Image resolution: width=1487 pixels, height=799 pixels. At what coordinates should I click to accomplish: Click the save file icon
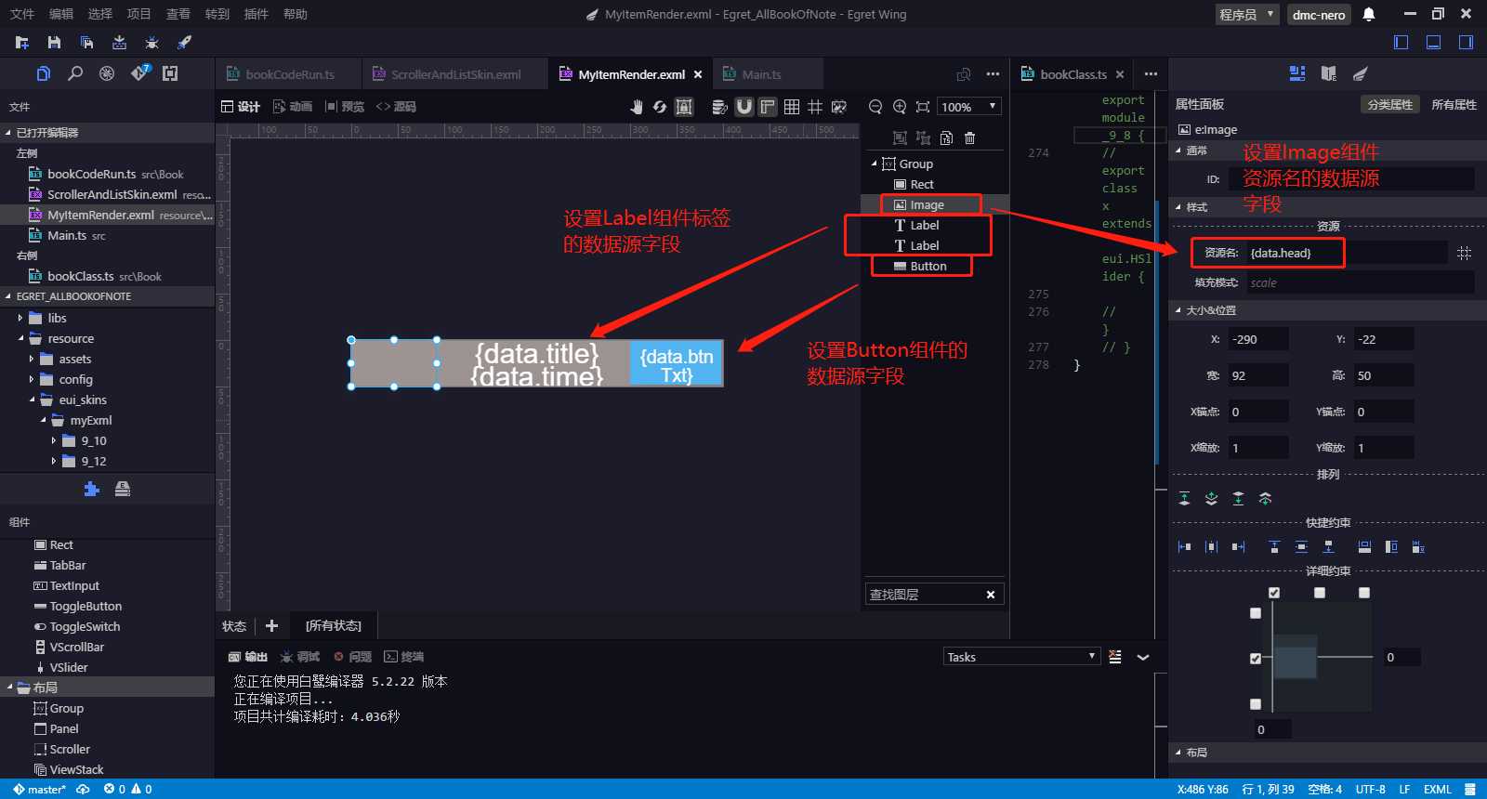click(54, 43)
